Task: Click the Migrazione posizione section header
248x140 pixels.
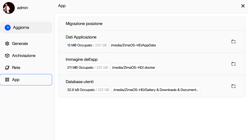Action: 84,24
